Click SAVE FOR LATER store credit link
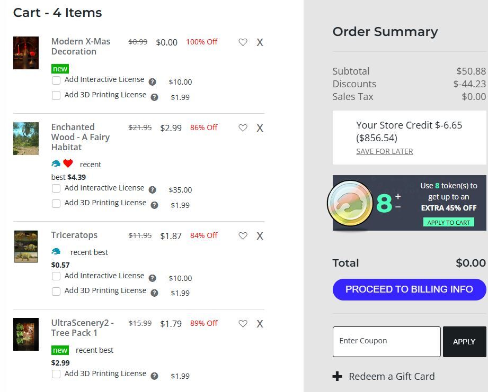 (384, 151)
